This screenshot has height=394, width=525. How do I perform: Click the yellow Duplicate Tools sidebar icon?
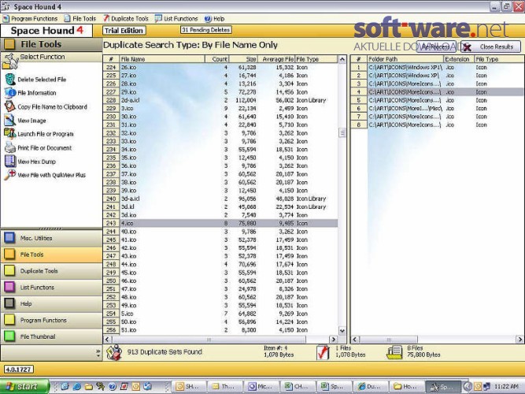[x=9, y=270]
